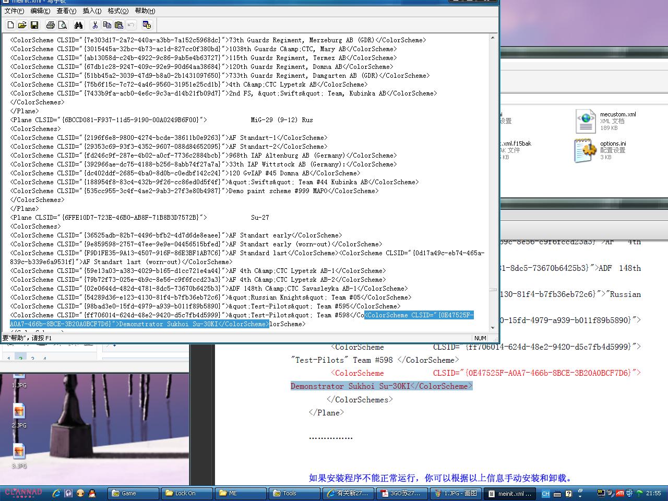Select the 3.JPG desktop icon
Screen dimensions: 668x501
coord(19,456)
